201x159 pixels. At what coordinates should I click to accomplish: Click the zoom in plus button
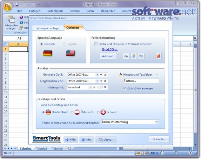(190, 153)
